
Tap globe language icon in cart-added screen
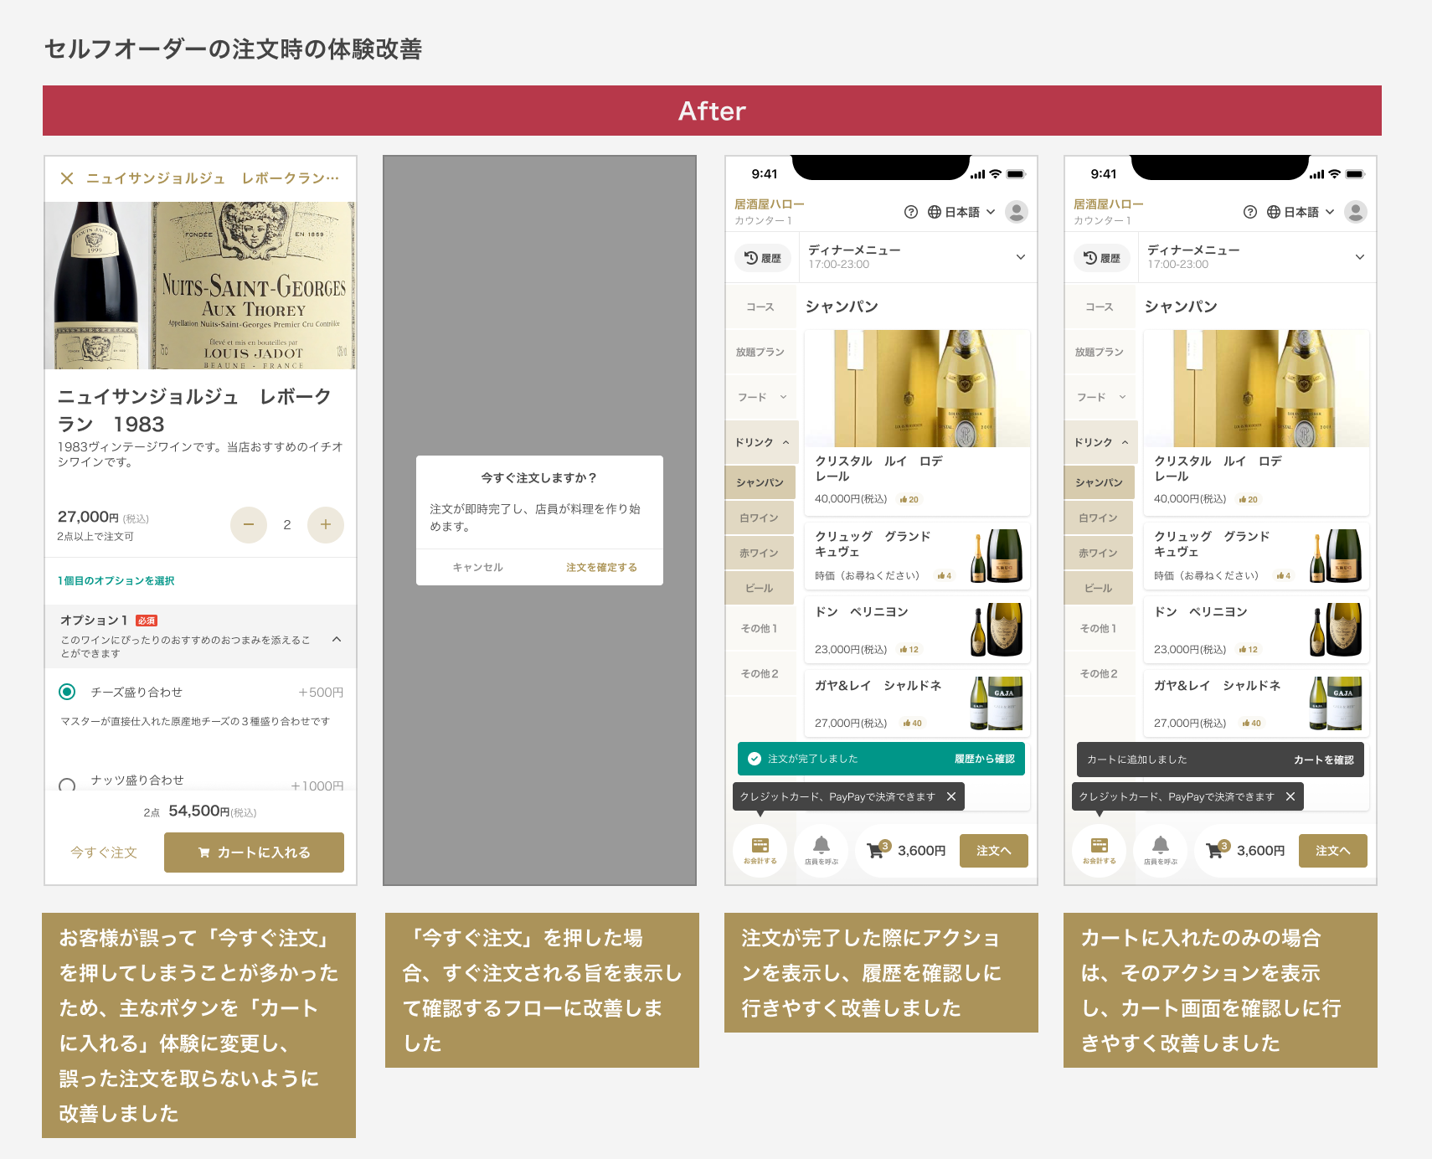[1274, 212]
